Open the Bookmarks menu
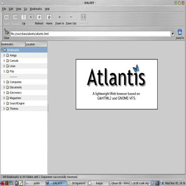Viewport: 186px width, 186px height. click(x=36, y=9)
